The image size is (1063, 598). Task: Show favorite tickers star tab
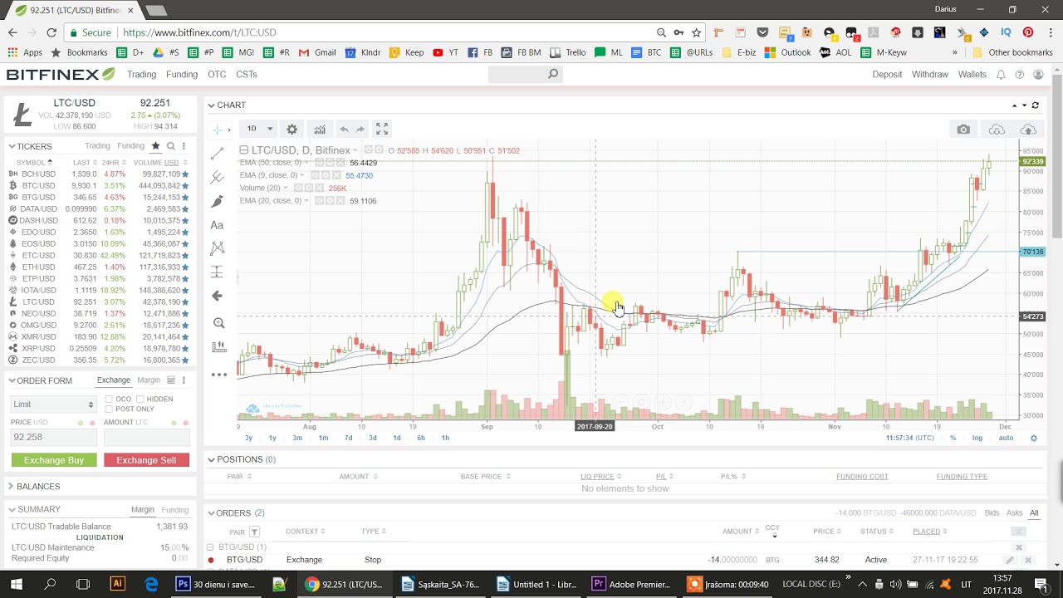coord(155,146)
